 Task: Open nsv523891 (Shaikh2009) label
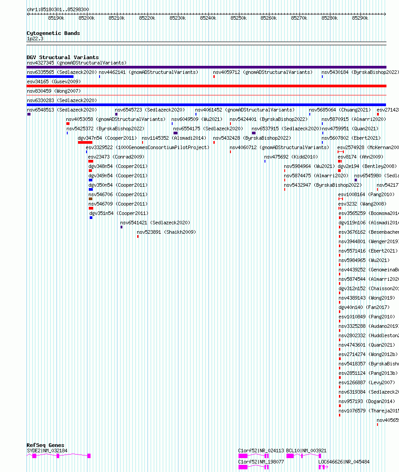166,232
